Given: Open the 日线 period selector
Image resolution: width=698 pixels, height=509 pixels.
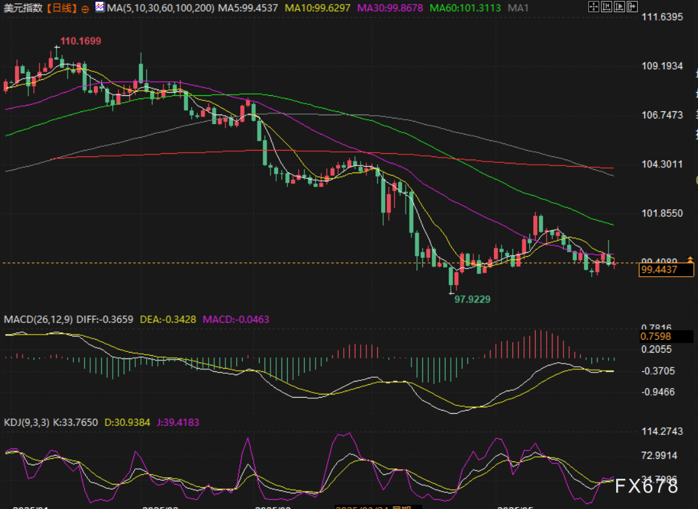Looking at the screenshot, I should 62,8.
